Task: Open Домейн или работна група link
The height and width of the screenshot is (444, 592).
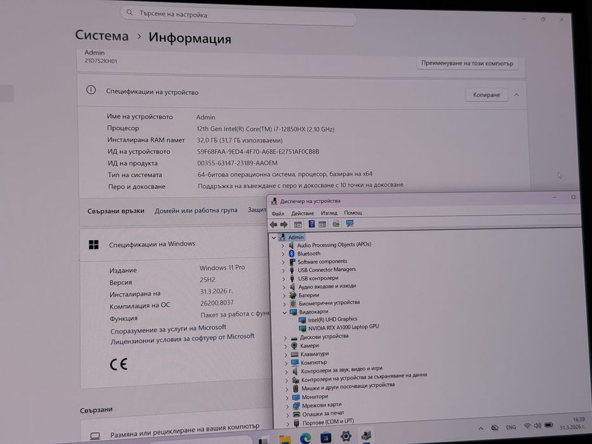Action: 196,211
